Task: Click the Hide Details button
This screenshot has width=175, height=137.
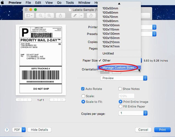Action: (x=39, y=130)
